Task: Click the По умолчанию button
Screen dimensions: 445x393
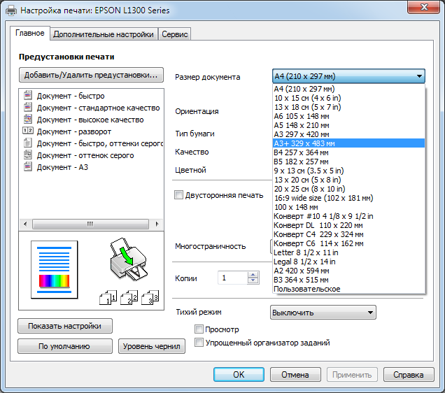Action: [x=65, y=346]
